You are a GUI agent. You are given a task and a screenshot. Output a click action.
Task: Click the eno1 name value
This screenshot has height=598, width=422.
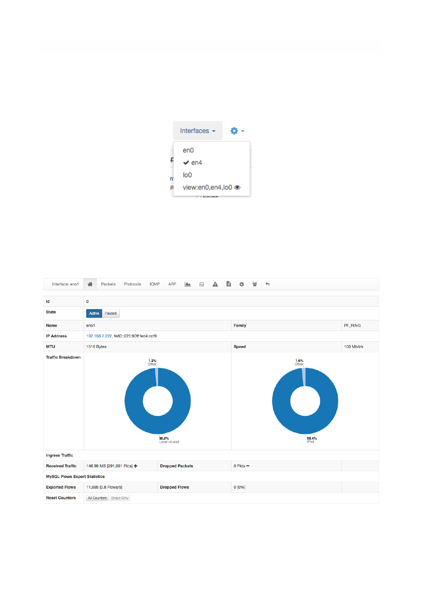[90, 325]
